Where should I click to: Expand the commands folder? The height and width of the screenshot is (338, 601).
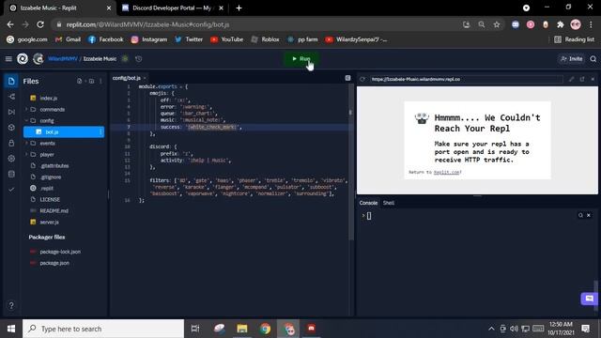pyautogui.click(x=53, y=109)
